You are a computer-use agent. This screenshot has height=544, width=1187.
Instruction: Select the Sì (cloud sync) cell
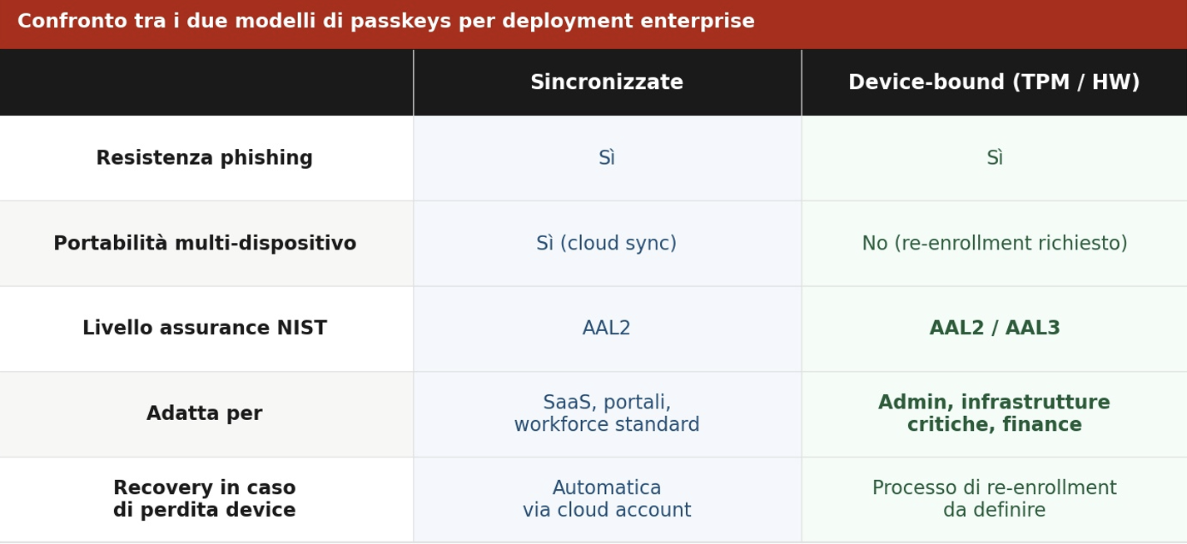coord(606,244)
